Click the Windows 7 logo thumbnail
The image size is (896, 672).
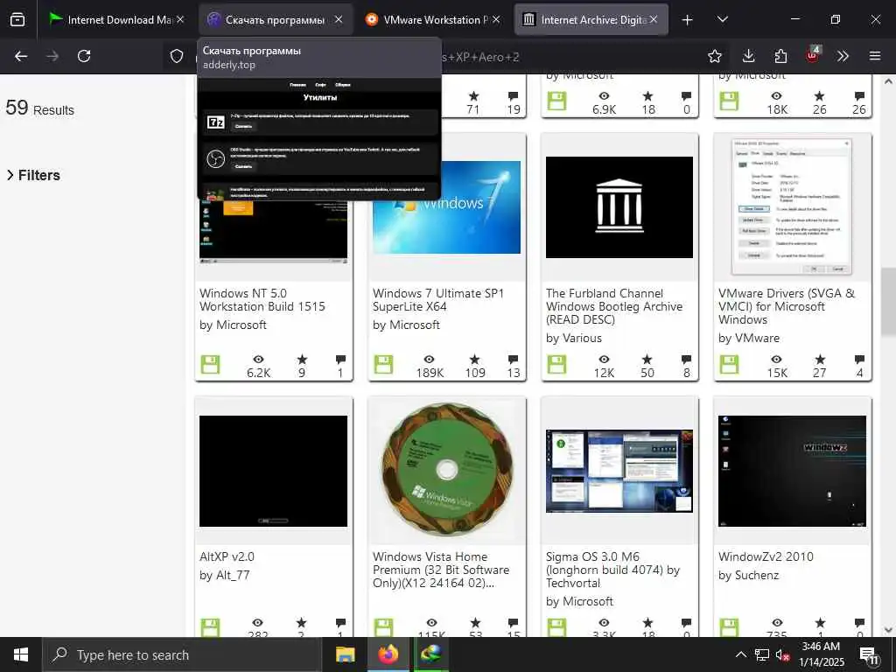click(446, 206)
